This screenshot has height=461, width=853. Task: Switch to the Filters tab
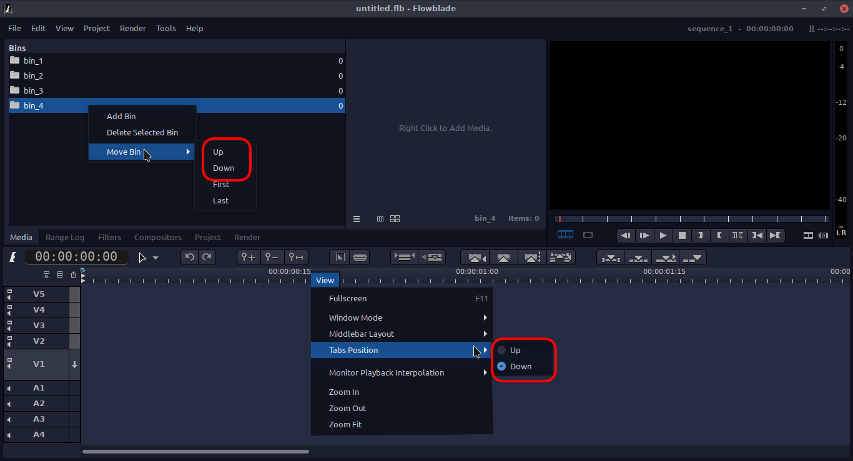coord(109,237)
